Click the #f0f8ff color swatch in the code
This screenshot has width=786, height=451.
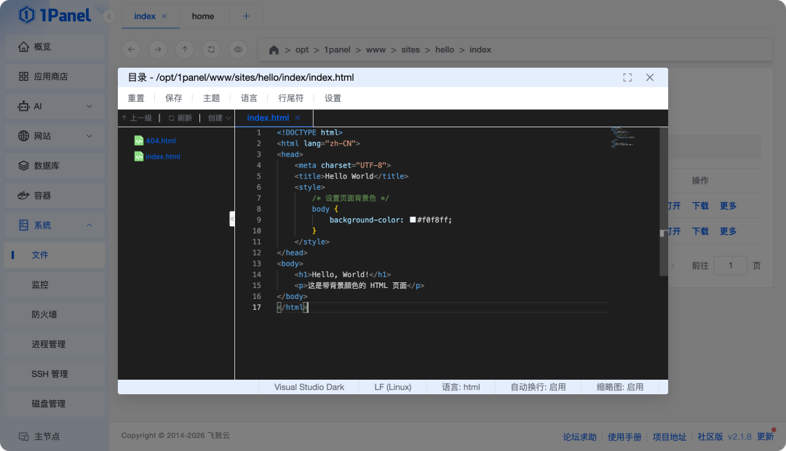(x=413, y=220)
